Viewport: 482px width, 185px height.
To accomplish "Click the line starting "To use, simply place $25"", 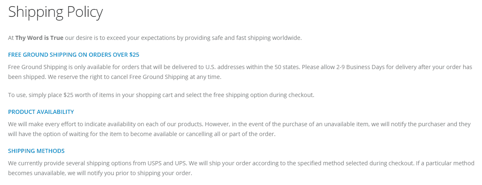I will (161, 95).
